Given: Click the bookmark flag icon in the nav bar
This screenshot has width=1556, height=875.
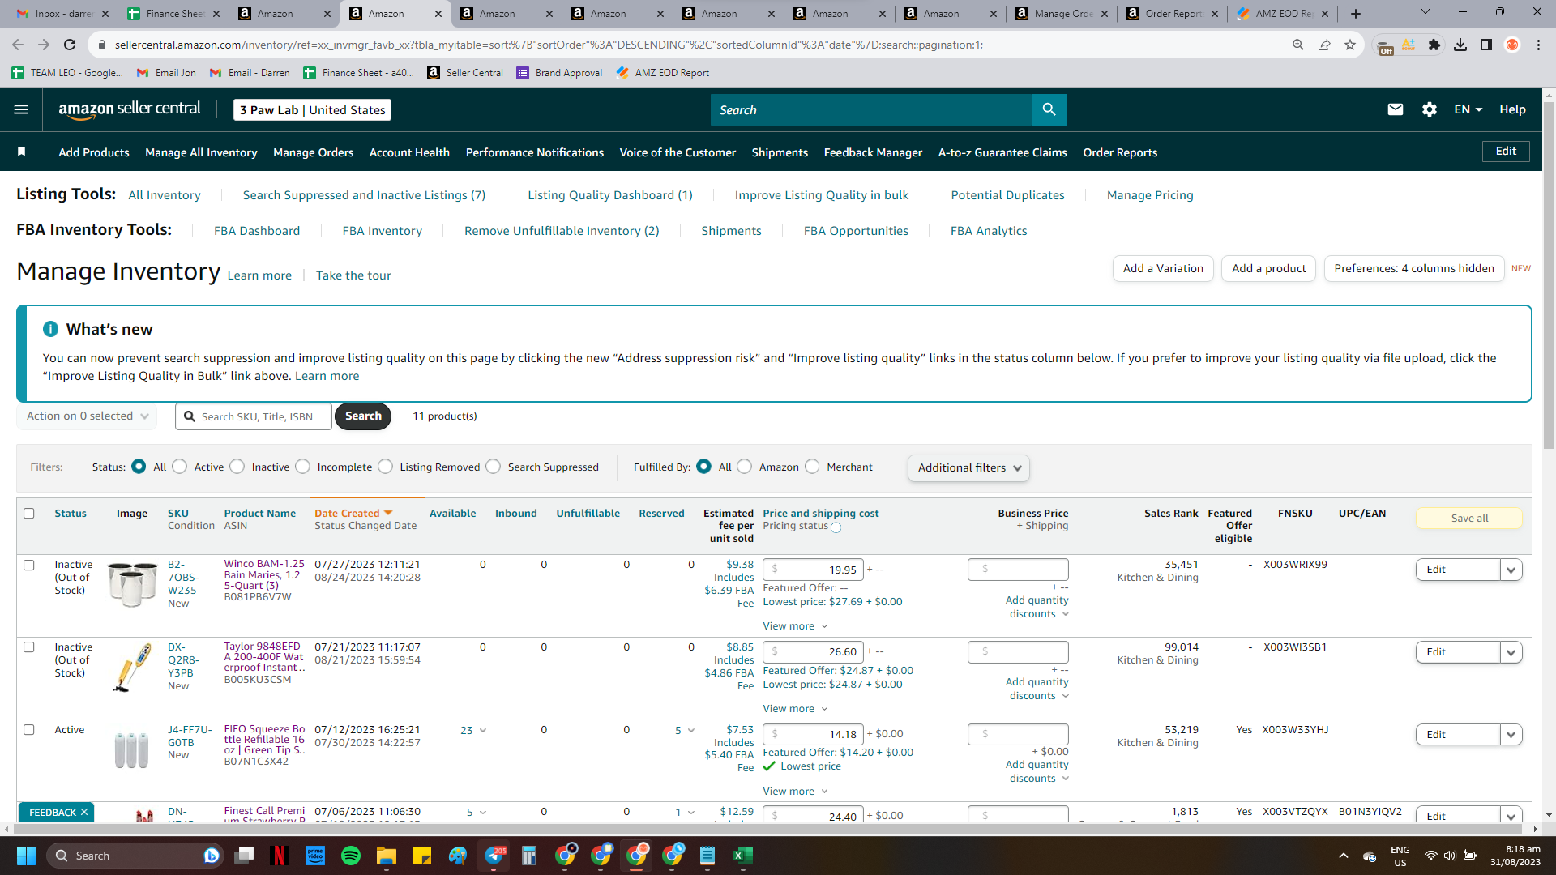Looking at the screenshot, I should pos(22,152).
